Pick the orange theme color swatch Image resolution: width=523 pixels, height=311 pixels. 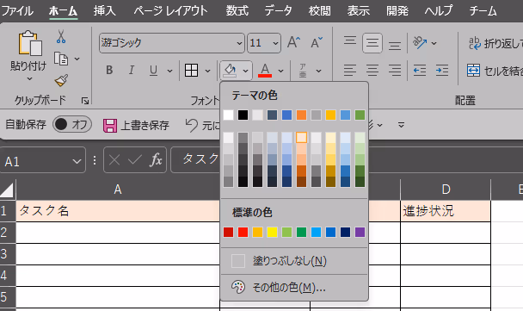(301, 115)
